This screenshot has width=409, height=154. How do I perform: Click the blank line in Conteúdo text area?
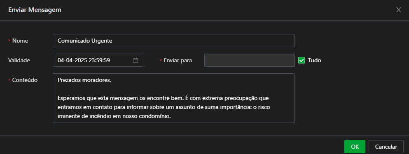(x=174, y=89)
